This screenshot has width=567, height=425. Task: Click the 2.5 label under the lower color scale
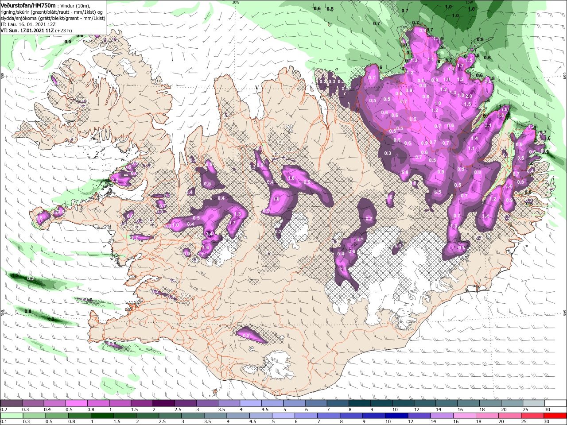point(163,422)
